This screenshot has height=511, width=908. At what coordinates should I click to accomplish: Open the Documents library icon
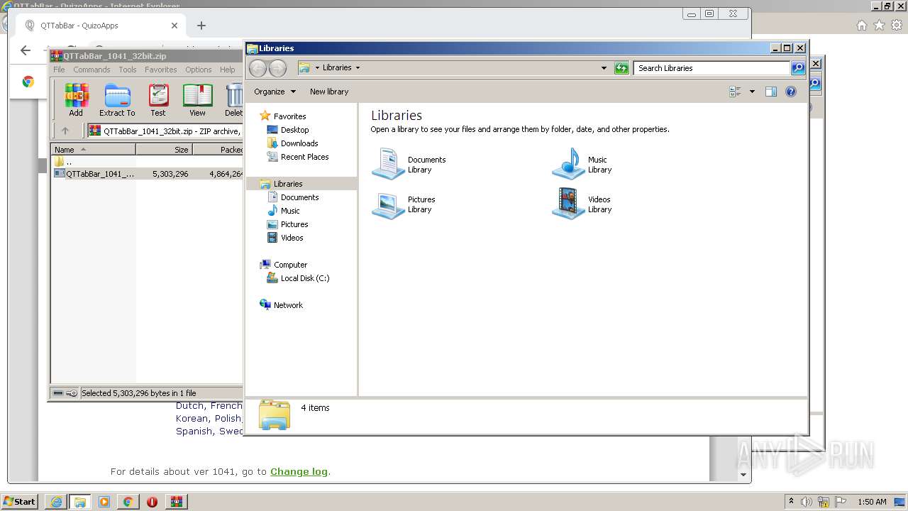point(388,164)
